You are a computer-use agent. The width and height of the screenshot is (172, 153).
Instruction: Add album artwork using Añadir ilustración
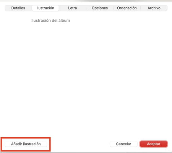[x=26, y=144]
